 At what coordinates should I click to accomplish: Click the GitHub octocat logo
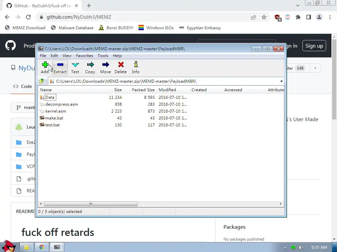[11, 45]
